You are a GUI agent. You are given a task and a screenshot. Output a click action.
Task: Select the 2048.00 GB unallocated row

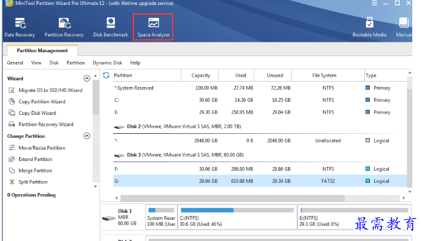pos(260,141)
